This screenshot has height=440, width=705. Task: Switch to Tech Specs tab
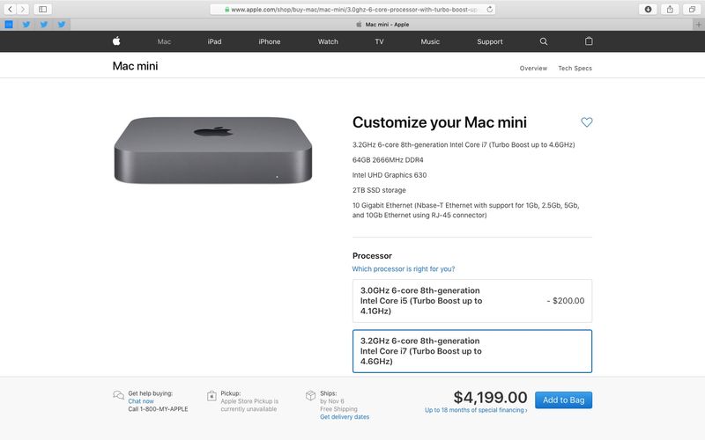[575, 69]
